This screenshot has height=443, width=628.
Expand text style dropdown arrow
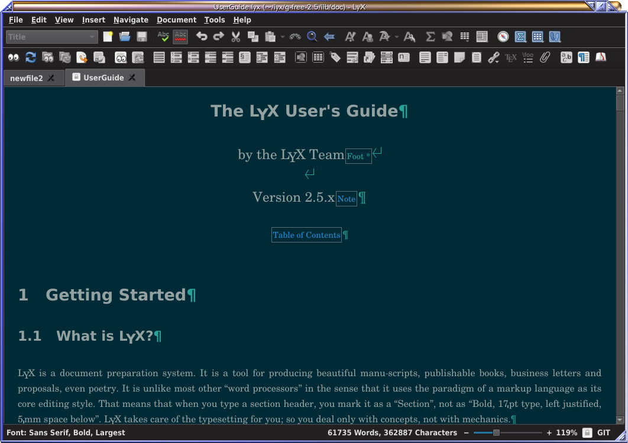coord(397,37)
